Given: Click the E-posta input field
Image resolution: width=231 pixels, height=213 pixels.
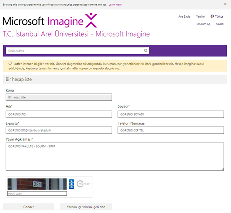Looking at the screenshot, I should point(59,130).
